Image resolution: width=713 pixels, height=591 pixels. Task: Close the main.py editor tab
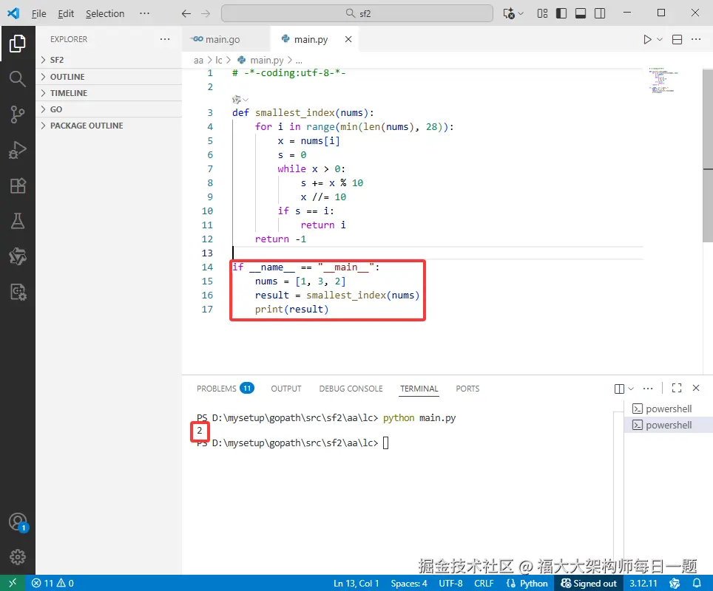[x=348, y=39]
